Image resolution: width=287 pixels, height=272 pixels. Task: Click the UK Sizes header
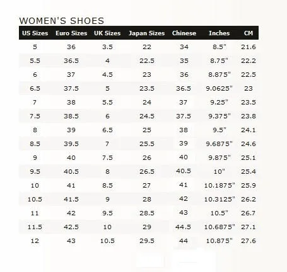click(107, 33)
